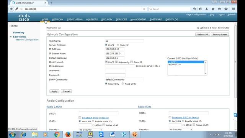Click the TeamViewer side panel icon

coord(235,115)
